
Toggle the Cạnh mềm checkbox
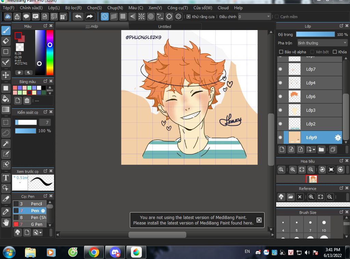click(277, 17)
